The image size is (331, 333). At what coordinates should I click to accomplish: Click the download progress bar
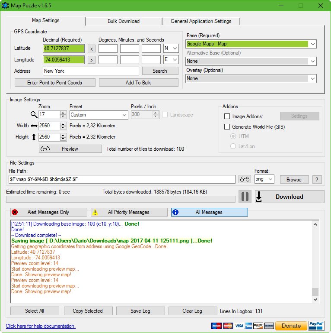[x=121, y=199]
